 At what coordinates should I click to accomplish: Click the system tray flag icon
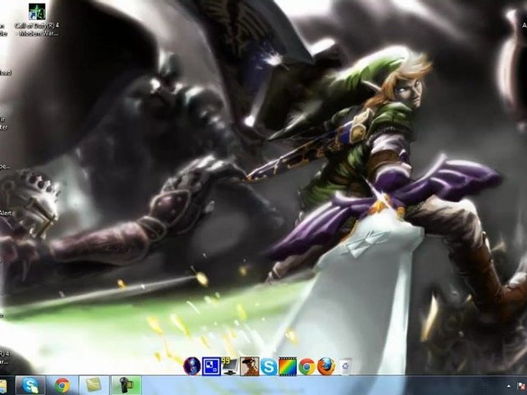(x=522, y=387)
